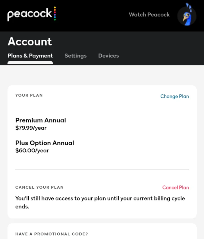This screenshot has height=239, width=204.
Task: Open the Have a Promotional Code section
Action: (x=52, y=234)
